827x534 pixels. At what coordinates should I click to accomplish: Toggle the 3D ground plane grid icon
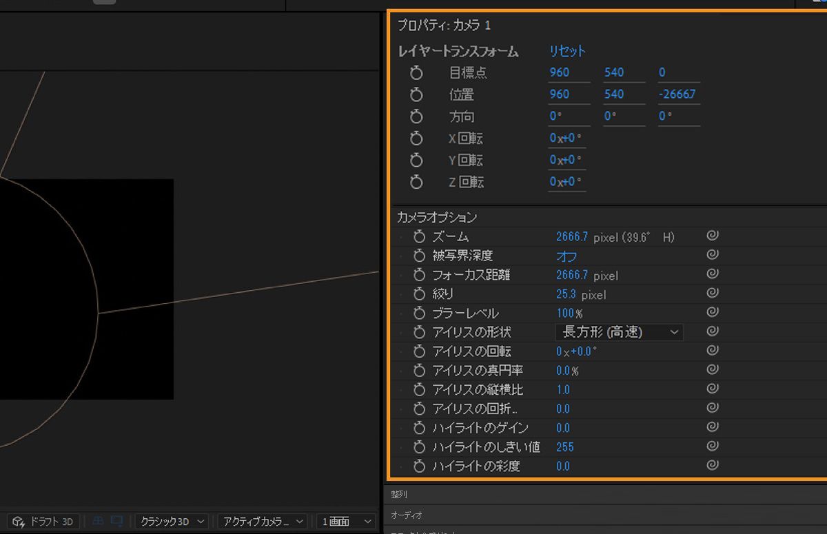click(x=98, y=522)
